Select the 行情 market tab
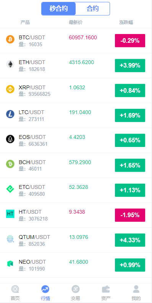This screenshot has width=152, height=303. tap(45, 293)
